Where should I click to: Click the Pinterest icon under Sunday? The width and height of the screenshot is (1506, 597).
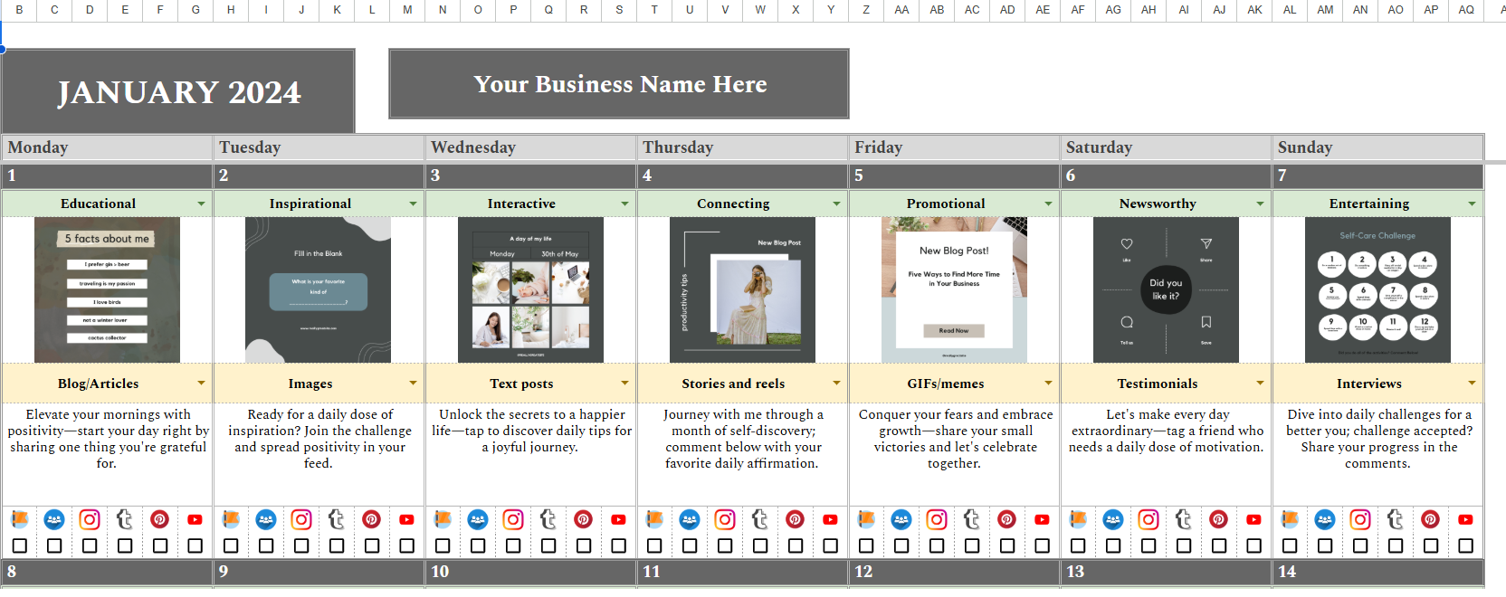coord(1431,519)
